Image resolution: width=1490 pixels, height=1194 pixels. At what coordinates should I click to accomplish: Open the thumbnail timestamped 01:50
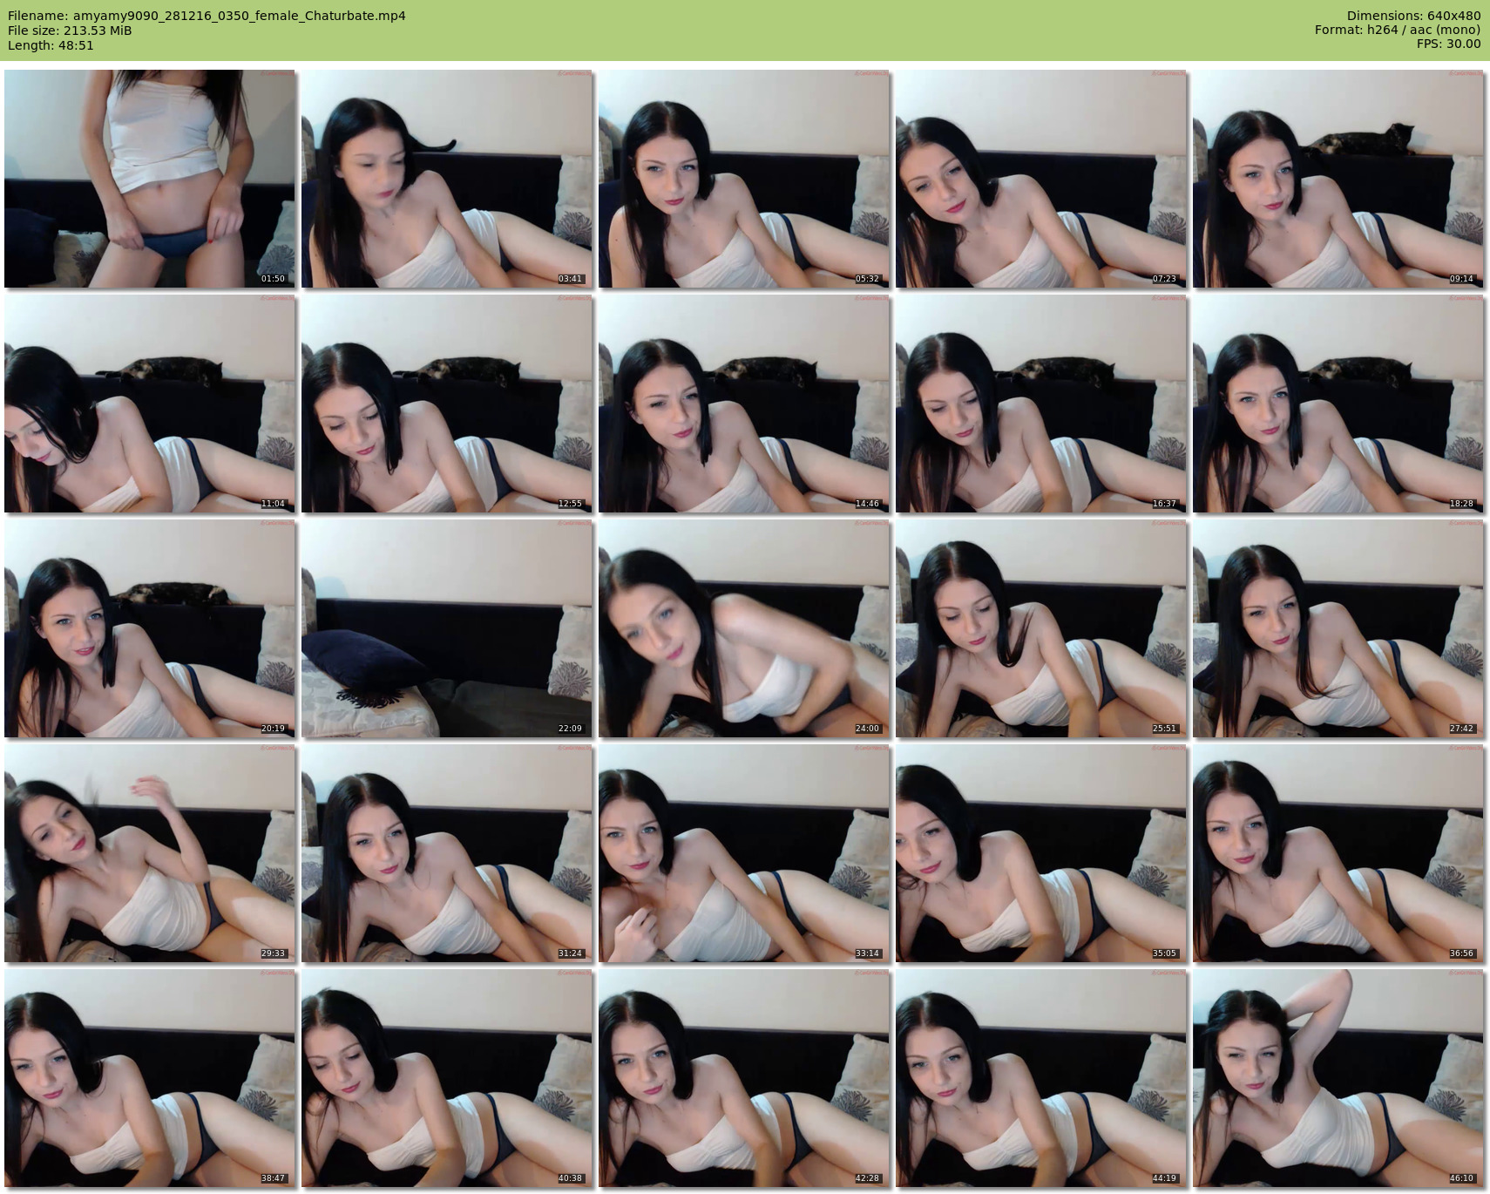tap(149, 179)
